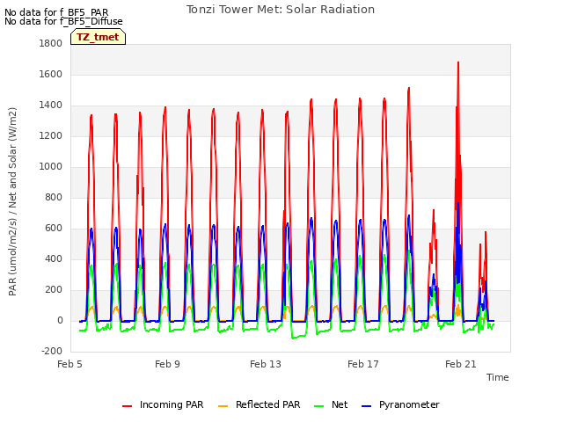
Task: Click the y-axis title PAR / Net and Solar
Action: pos(12,201)
